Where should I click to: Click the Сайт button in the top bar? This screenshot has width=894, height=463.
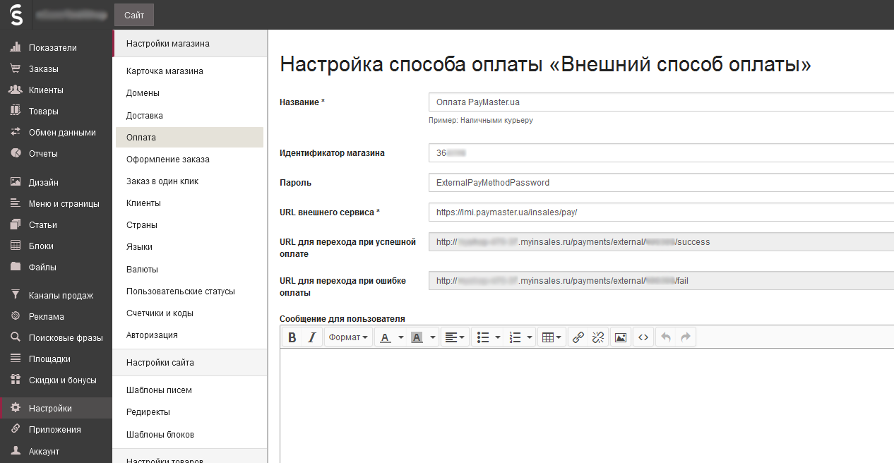click(x=134, y=15)
